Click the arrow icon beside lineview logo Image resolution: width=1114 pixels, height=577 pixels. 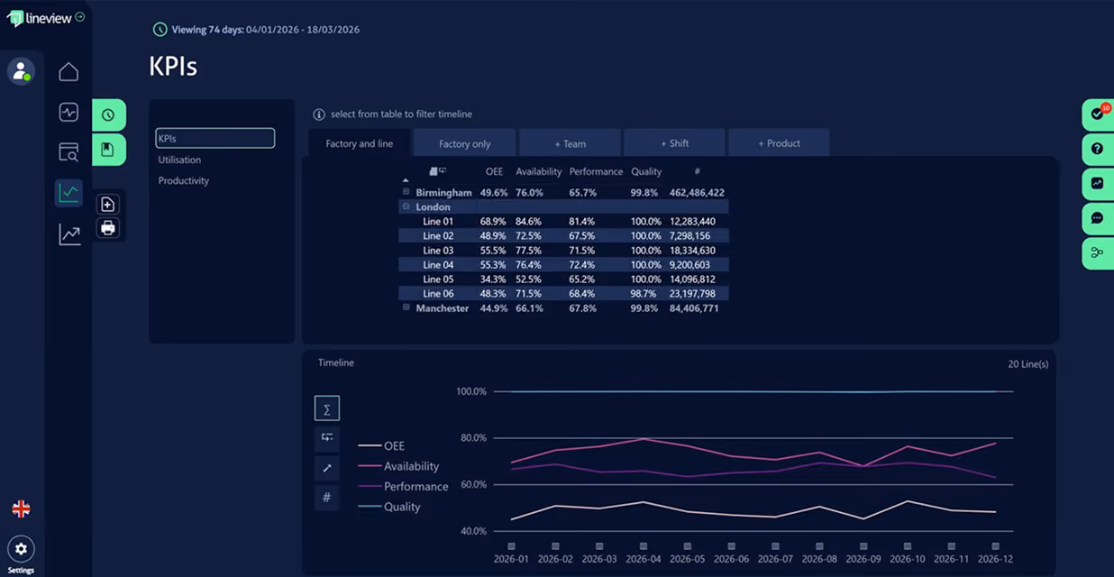(x=79, y=16)
